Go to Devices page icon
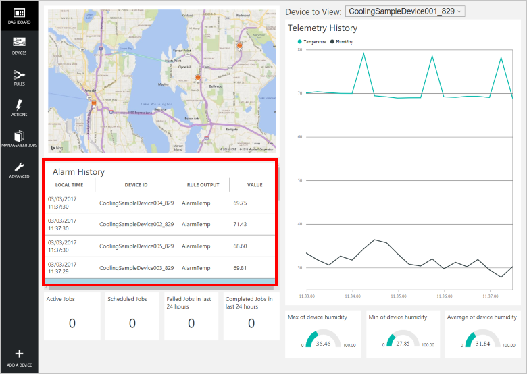 click(x=19, y=44)
